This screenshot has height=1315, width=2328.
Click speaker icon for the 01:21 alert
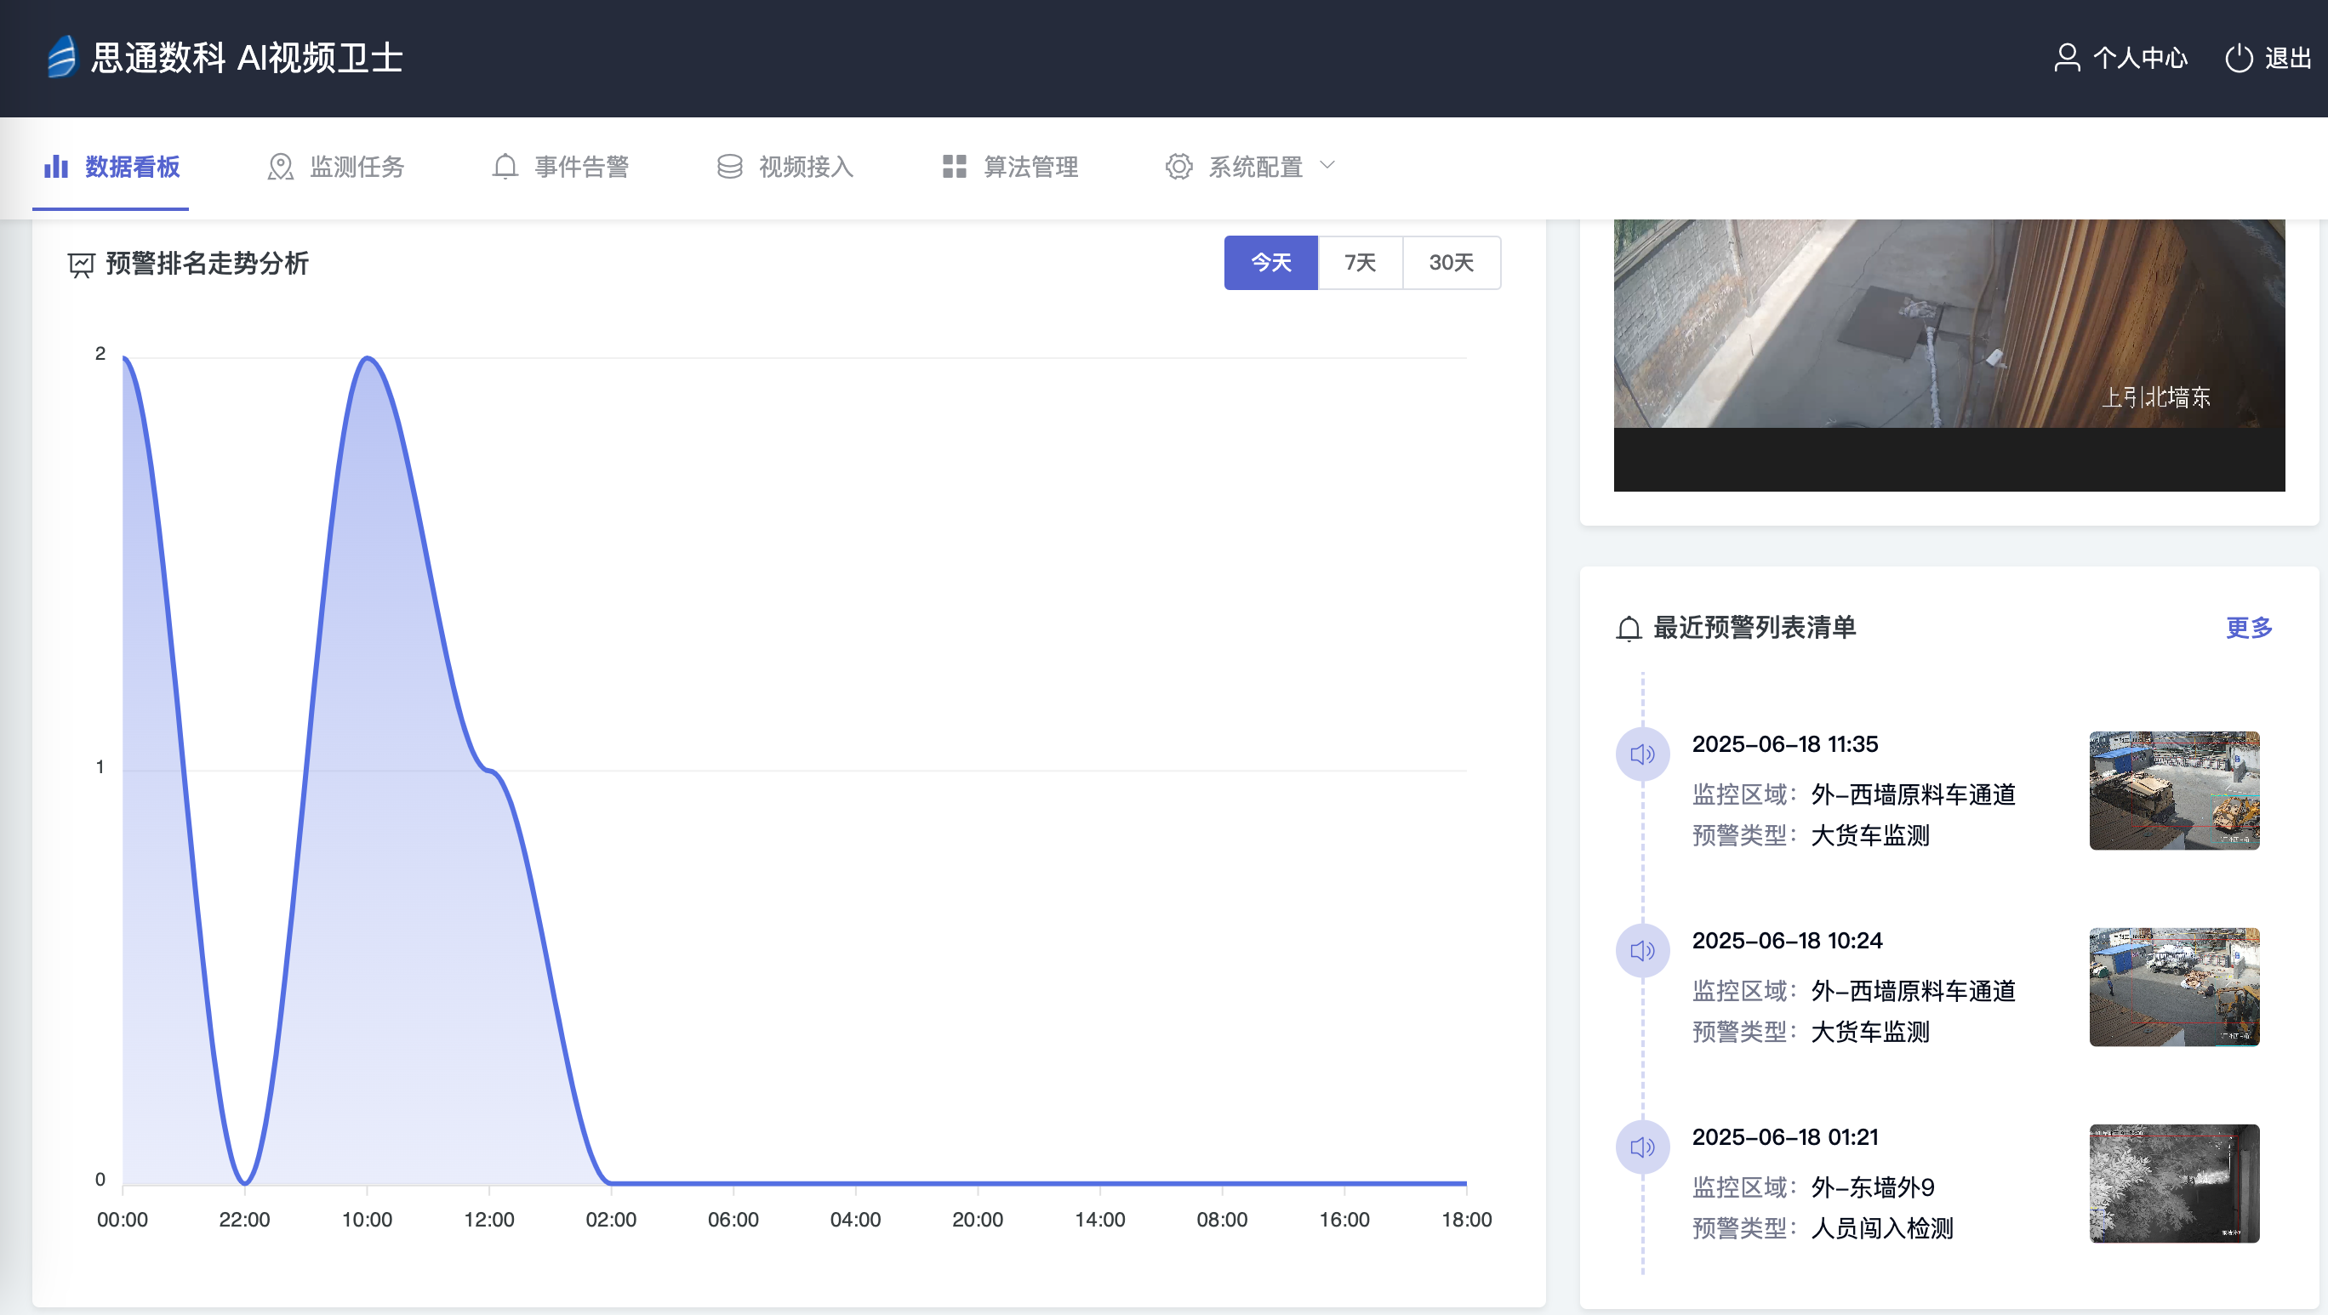coord(1642,1147)
